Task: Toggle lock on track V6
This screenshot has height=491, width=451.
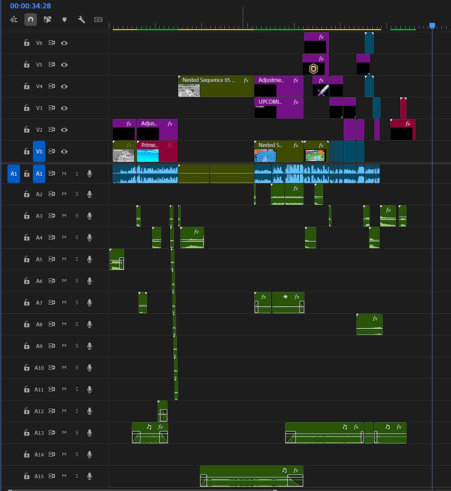Action: [27, 43]
